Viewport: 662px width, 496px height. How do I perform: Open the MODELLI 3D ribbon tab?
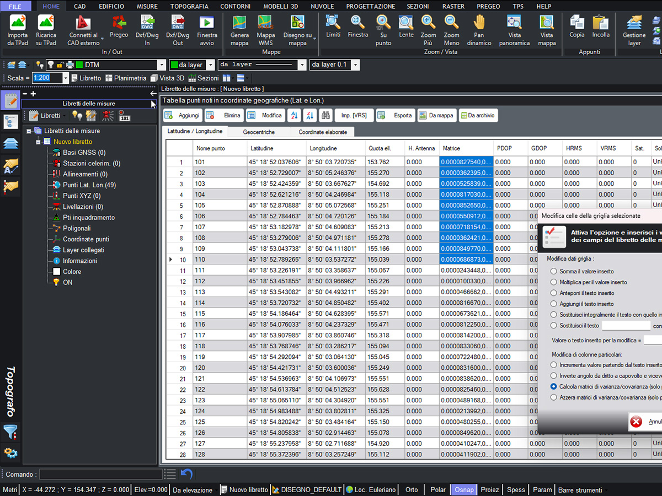pyautogui.click(x=281, y=6)
